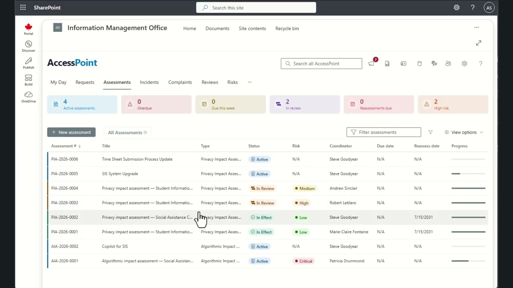This screenshot has width=513, height=288.
Task: Open the AS account avatar
Action: pyautogui.click(x=489, y=8)
